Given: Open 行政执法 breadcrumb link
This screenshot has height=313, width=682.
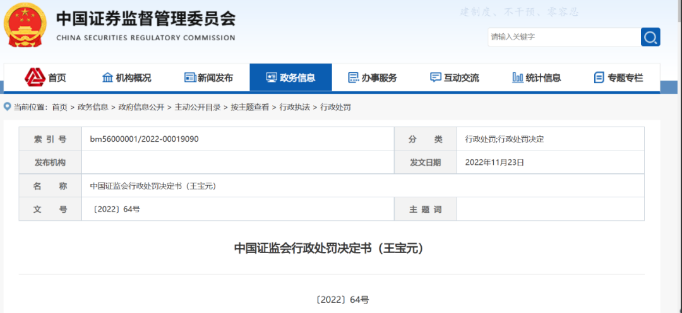Looking at the screenshot, I should (x=294, y=107).
